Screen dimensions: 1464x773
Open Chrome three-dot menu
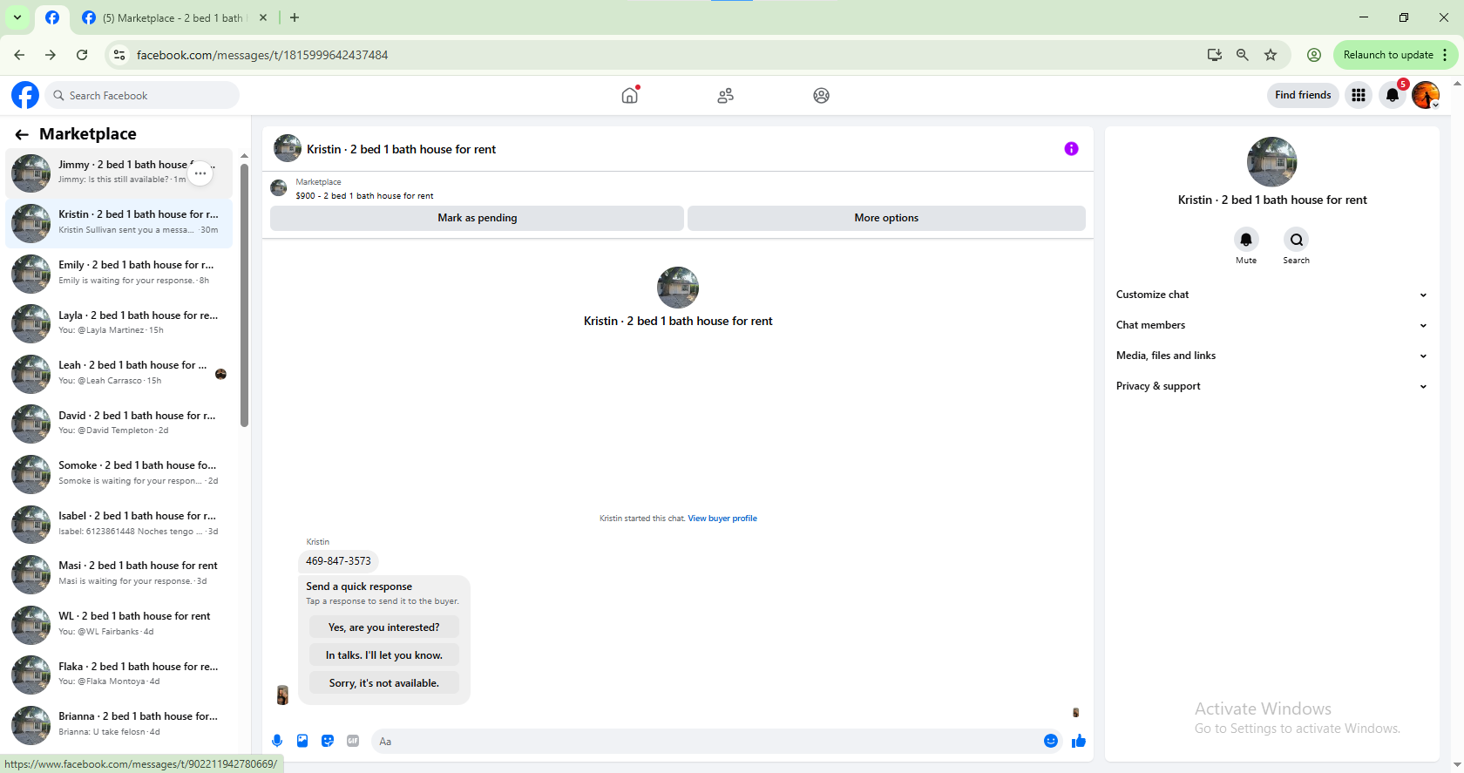[1445, 55]
